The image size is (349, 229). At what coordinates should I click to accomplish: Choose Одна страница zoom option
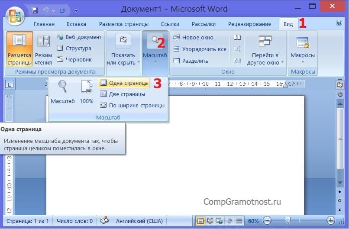124,83
